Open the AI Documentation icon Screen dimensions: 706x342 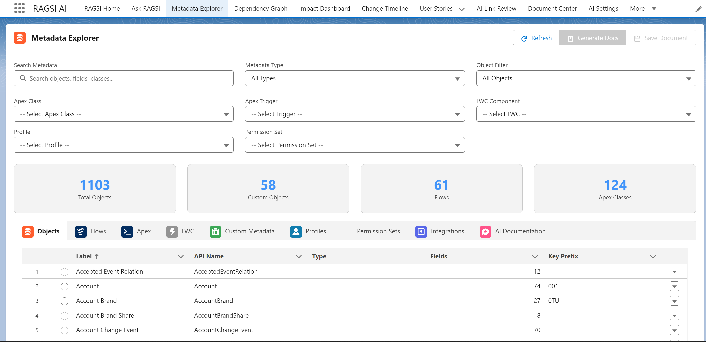click(485, 231)
